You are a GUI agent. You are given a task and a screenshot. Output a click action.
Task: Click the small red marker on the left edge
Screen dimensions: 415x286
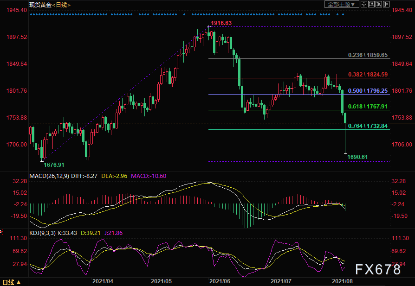coord(1,232)
